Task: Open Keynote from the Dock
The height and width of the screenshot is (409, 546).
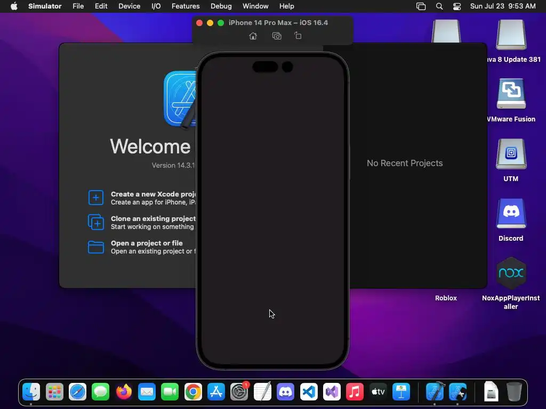Action: coord(401,392)
